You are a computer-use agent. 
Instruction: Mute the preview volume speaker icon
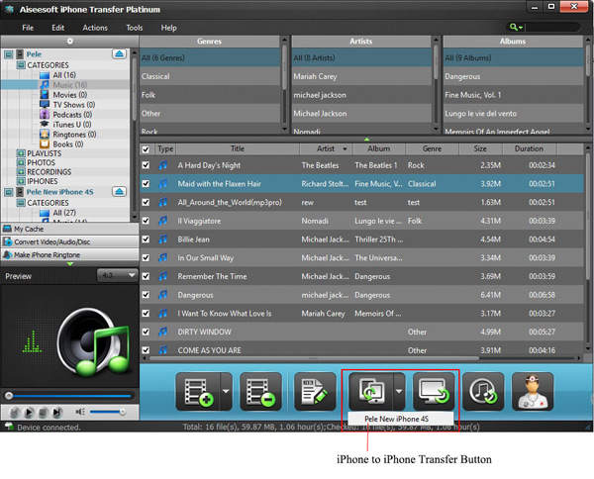coord(80,412)
